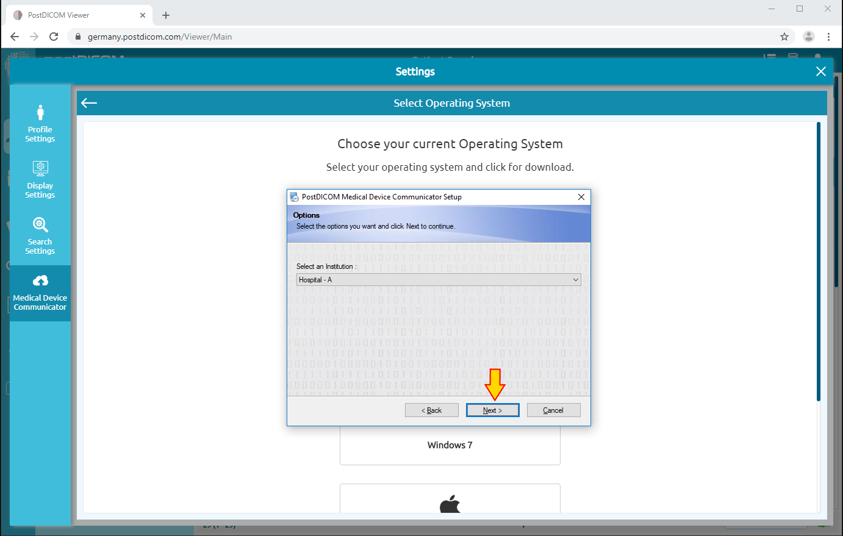Click the setup installer icon in title bar
Screen dimensions: 843x536
(294, 197)
